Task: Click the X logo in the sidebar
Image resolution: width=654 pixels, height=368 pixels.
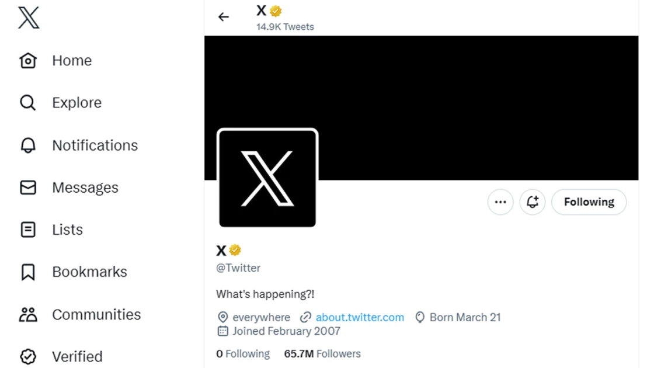Action: [28, 18]
